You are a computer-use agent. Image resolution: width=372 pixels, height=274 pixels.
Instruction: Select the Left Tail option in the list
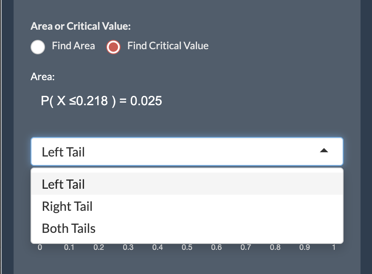[x=63, y=184]
